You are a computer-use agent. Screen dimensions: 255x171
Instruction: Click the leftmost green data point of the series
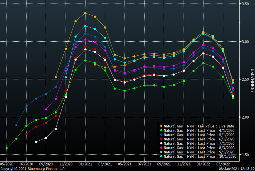click(x=7, y=148)
